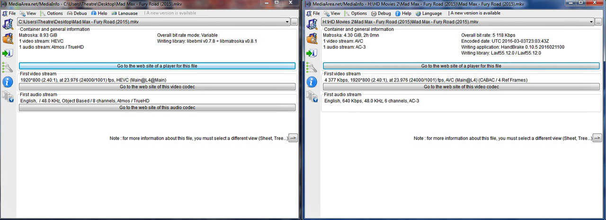Click Export green-arrow icon in left MediaInfo sidebar
The image size is (606, 220).
[8, 53]
